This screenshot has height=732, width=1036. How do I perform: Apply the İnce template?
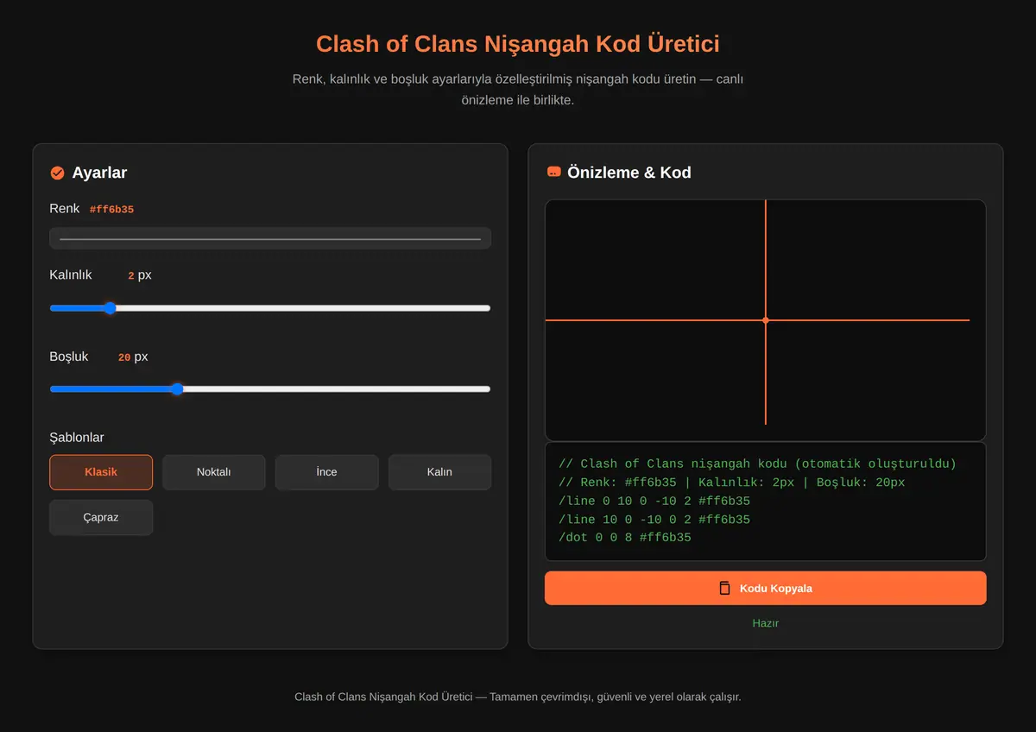click(x=326, y=472)
